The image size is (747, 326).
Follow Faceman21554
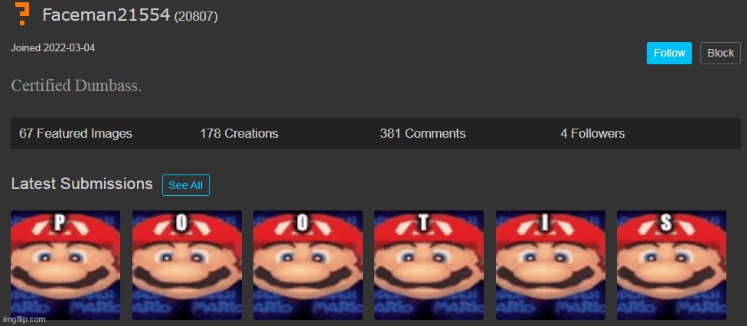(669, 53)
